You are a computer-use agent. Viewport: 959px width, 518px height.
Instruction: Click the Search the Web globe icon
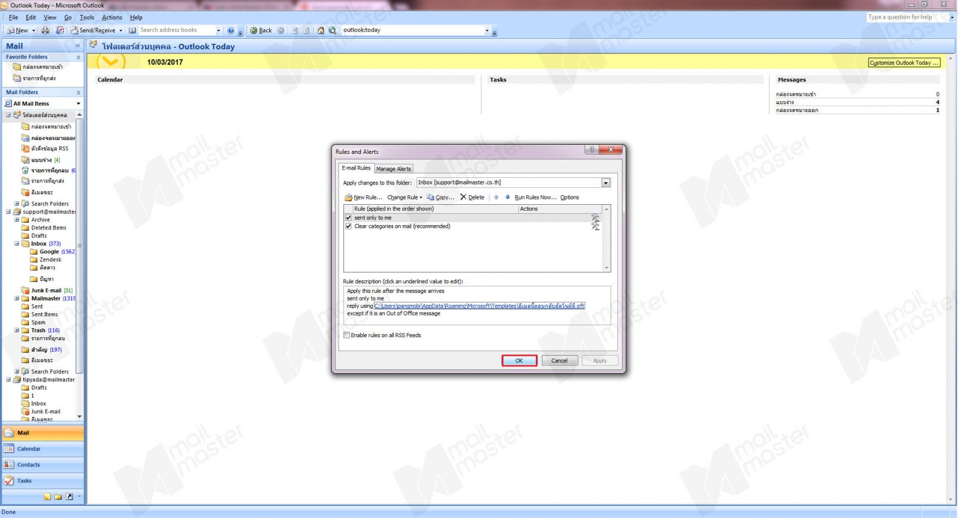(x=332, y=30)
